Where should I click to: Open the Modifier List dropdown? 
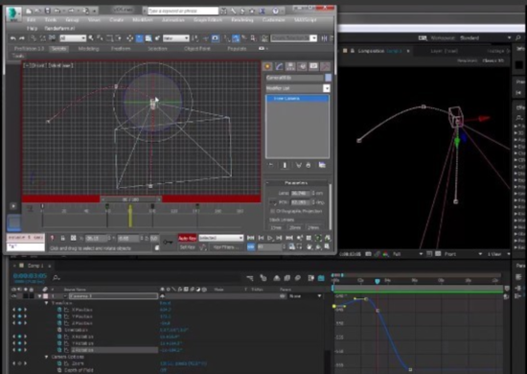298,88
